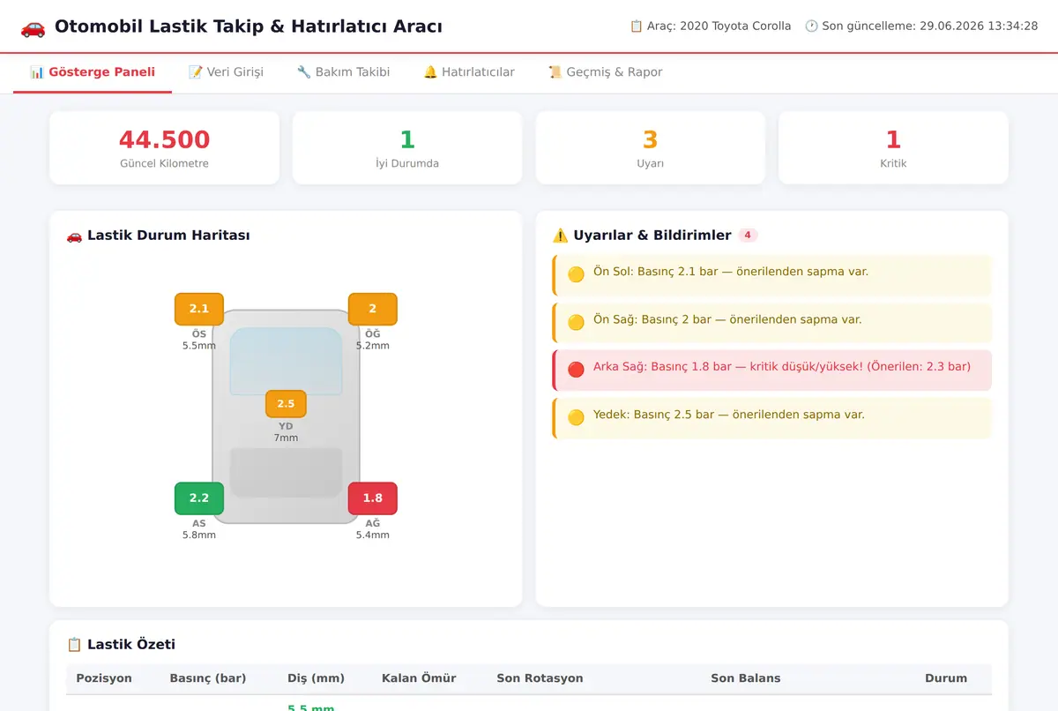
Task: Switch to the Veri Girişi tab
Action: tap(226, 72)
